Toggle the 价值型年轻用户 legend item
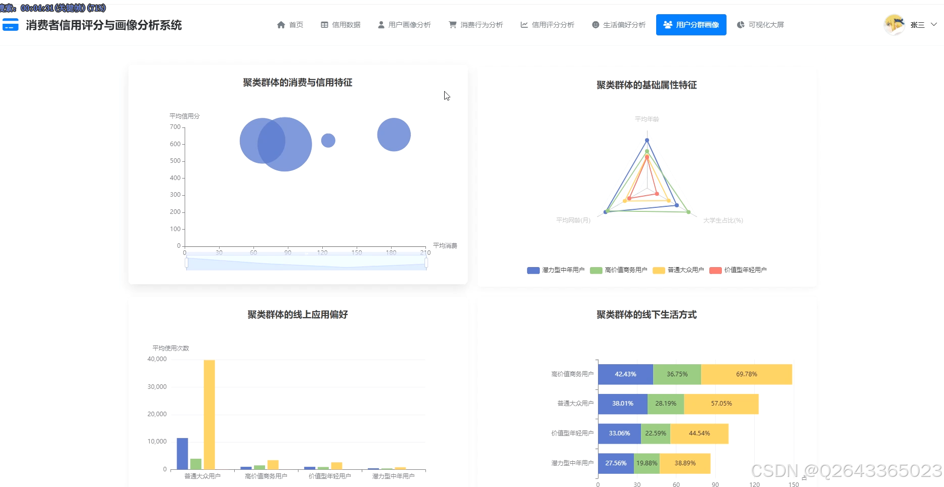 pyautogui.click(x=738, y=270)
